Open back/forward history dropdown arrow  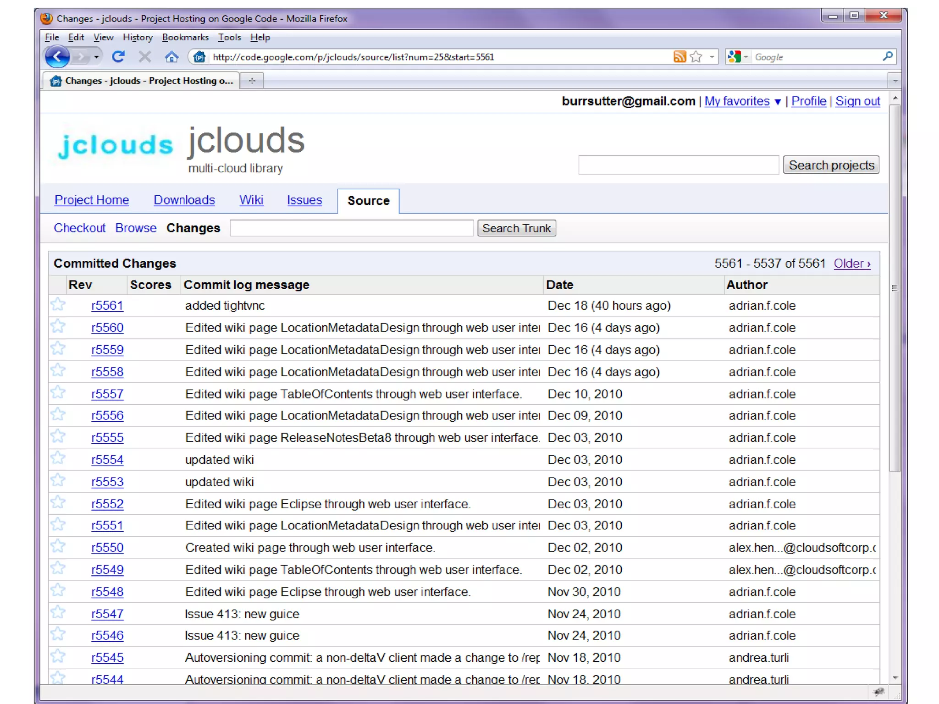[x=96, y=57]
